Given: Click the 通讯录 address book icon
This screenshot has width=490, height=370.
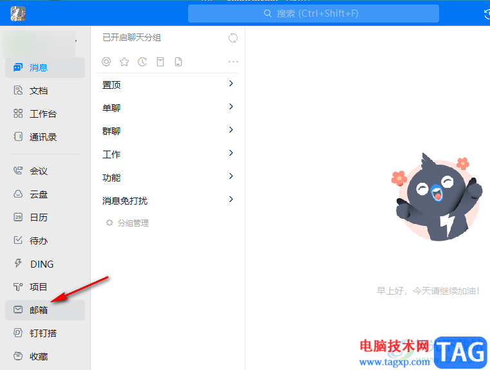Looking at the screenshot, I should (x=18, y=136).
